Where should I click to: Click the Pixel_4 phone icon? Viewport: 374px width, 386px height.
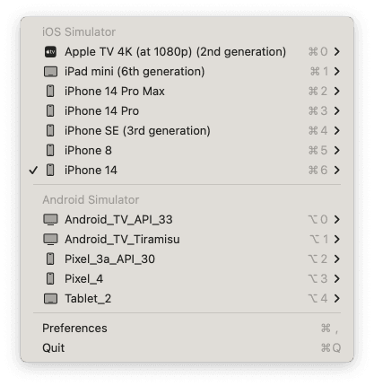(50, 278)
